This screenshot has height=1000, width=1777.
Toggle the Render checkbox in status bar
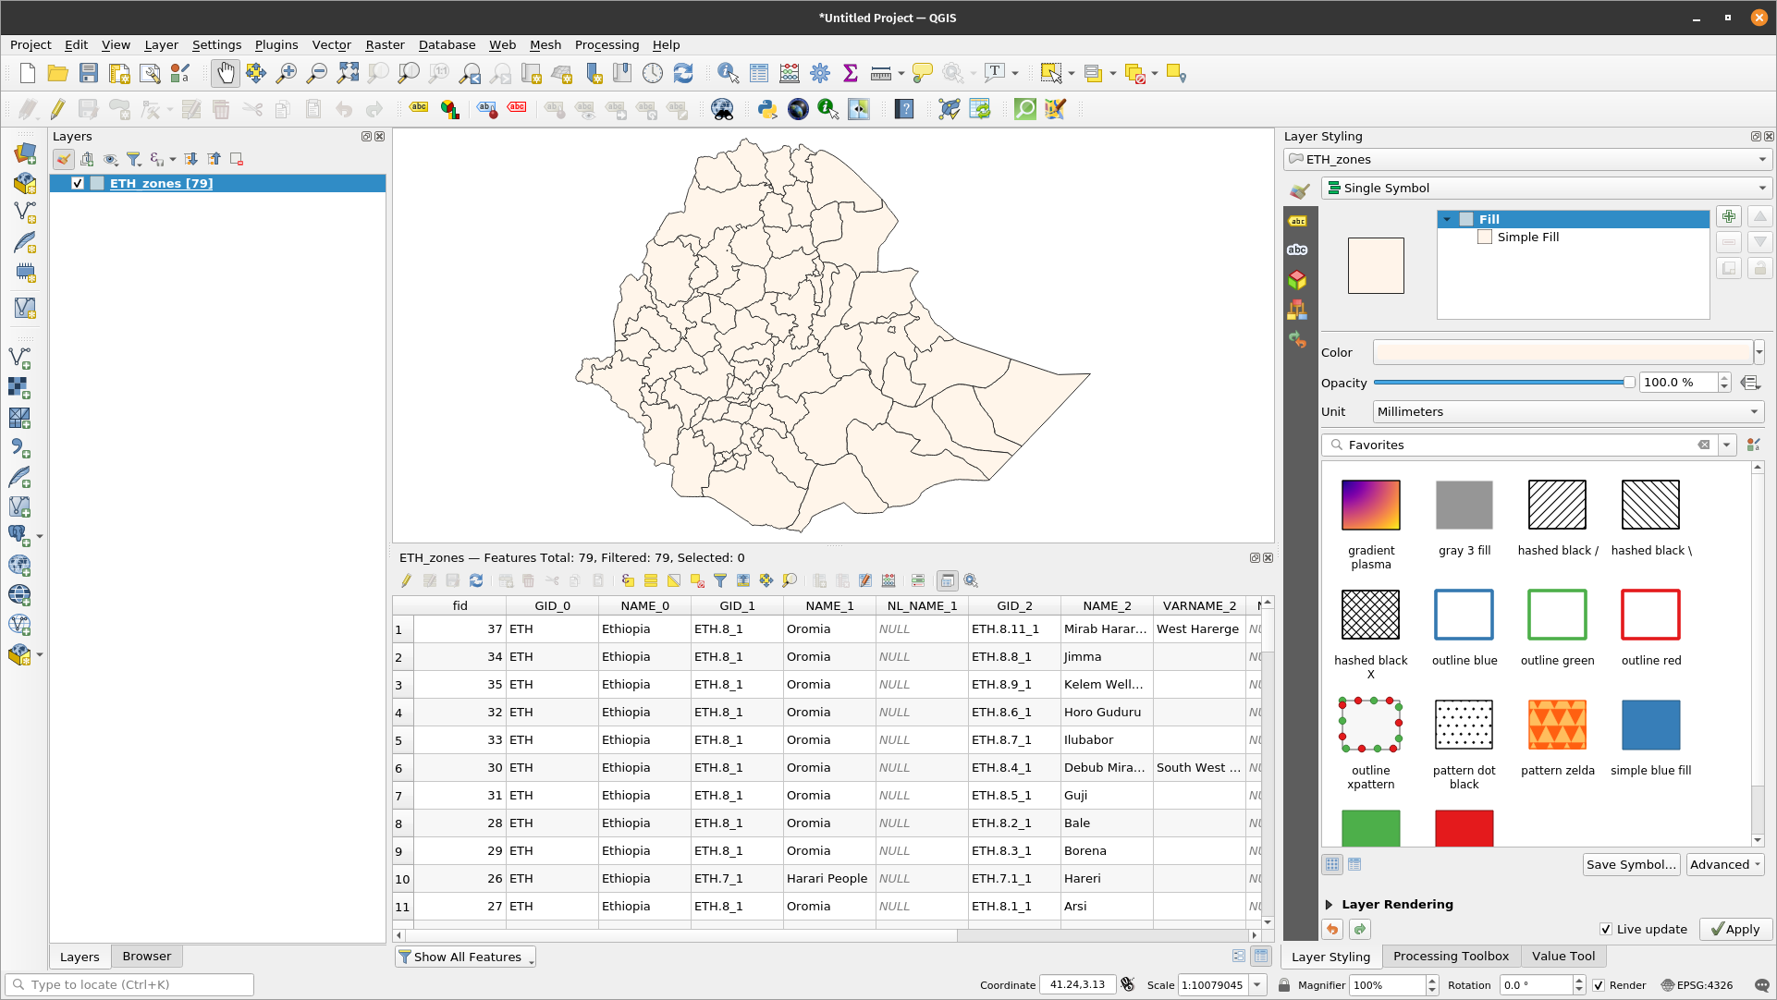click(1599, 985)
